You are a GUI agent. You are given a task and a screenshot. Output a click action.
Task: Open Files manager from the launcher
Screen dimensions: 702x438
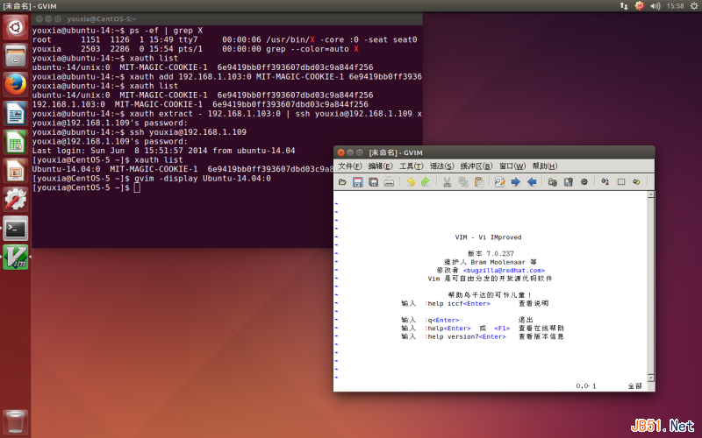(16, 56)
